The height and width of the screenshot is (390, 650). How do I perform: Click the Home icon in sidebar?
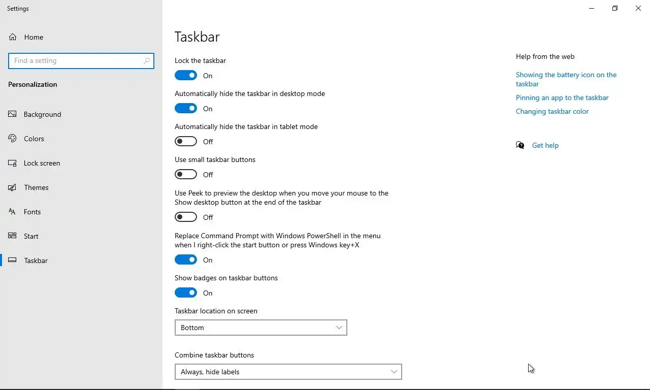point(13,37)
